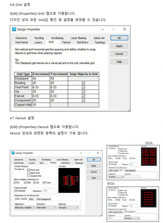Switch to Fanout tab in Grid dialog

click(66, 42)
